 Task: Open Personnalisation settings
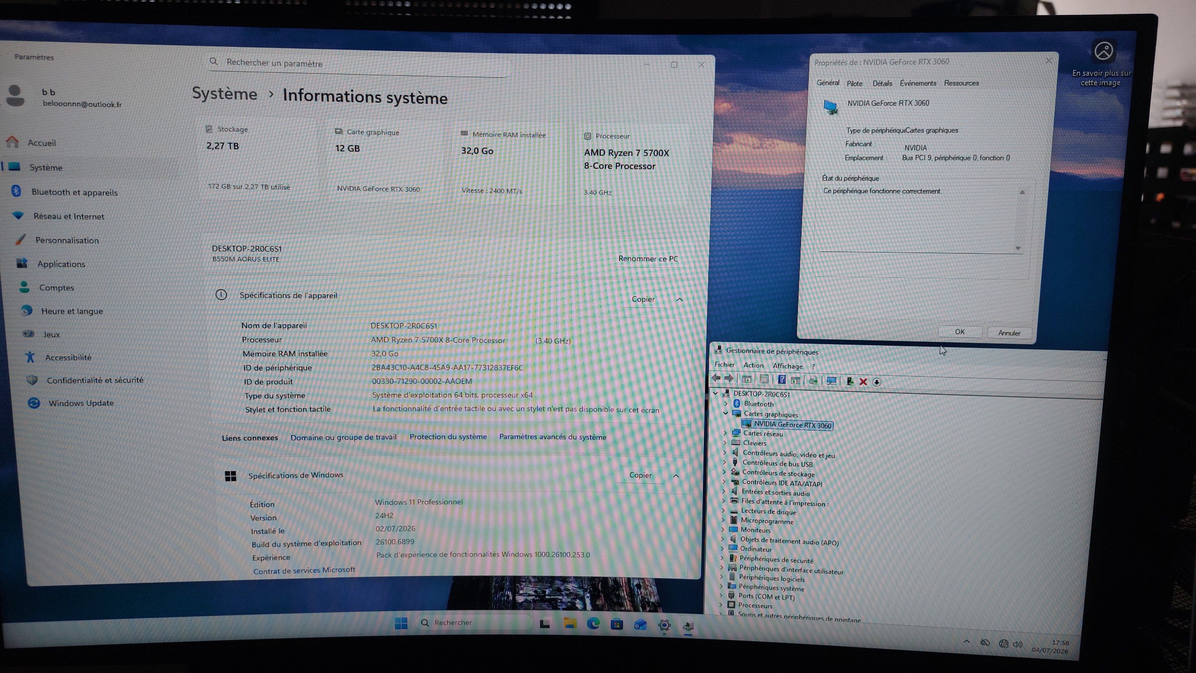pos(67,240)
